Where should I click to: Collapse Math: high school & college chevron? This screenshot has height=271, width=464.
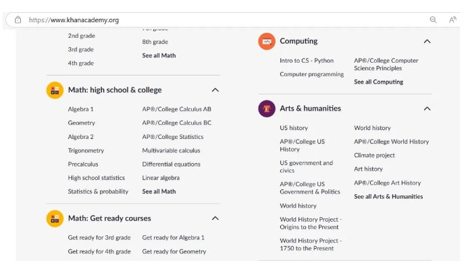point(215,90)
